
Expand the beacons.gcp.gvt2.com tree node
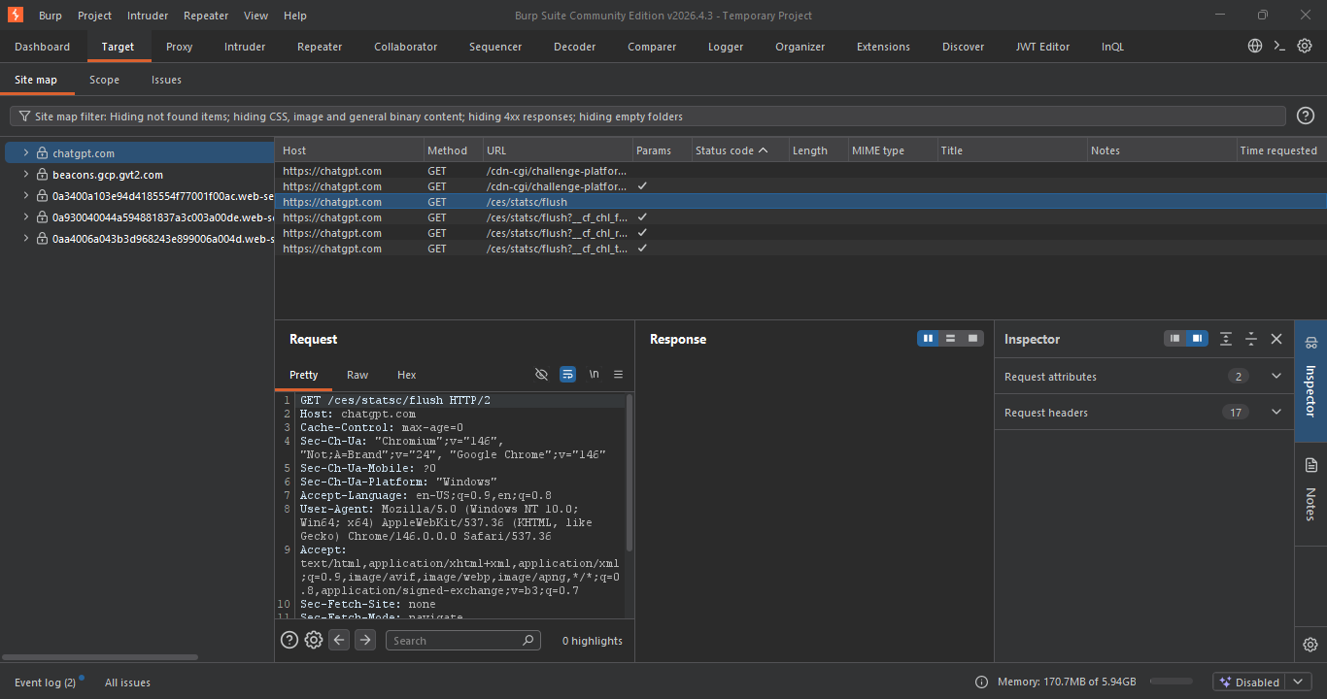pyautogui.click(x=26, y=175)
